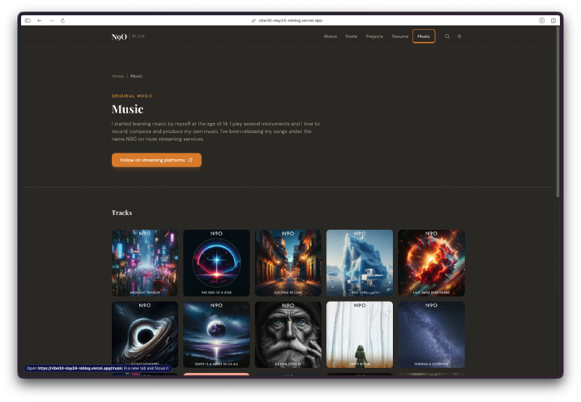Click the address bar URL text
This screenshot has height=402, width=581.
tap(290, 20)
